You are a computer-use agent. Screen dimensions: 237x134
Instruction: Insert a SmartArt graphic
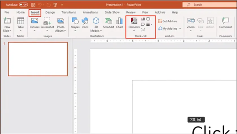pyautogui.click(x=108, y=23)
